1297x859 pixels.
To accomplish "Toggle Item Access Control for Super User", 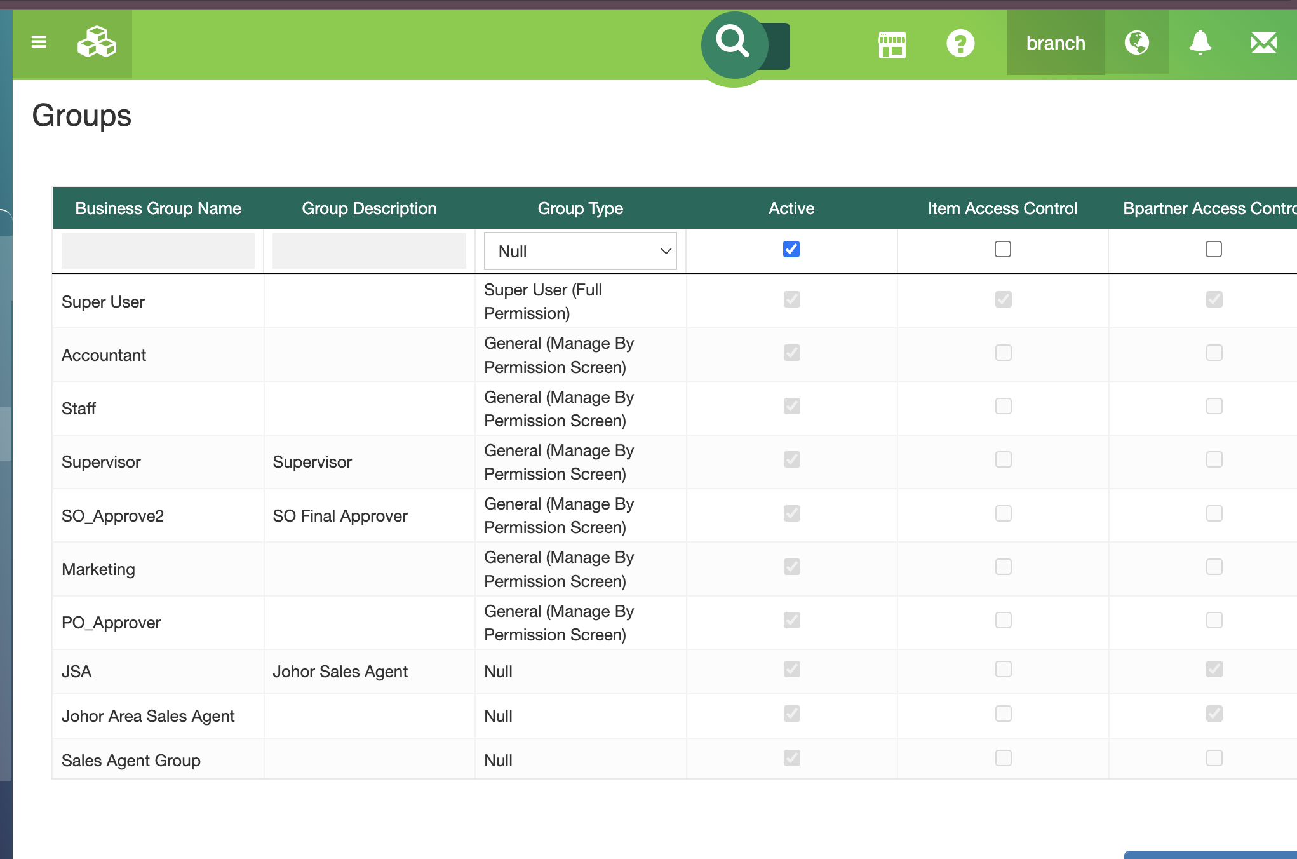I will 1003,299.
